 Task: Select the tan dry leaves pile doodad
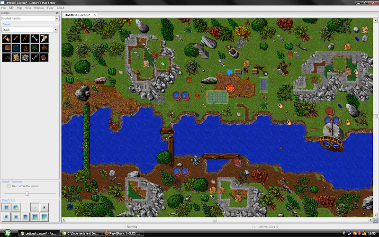point(16,57)
